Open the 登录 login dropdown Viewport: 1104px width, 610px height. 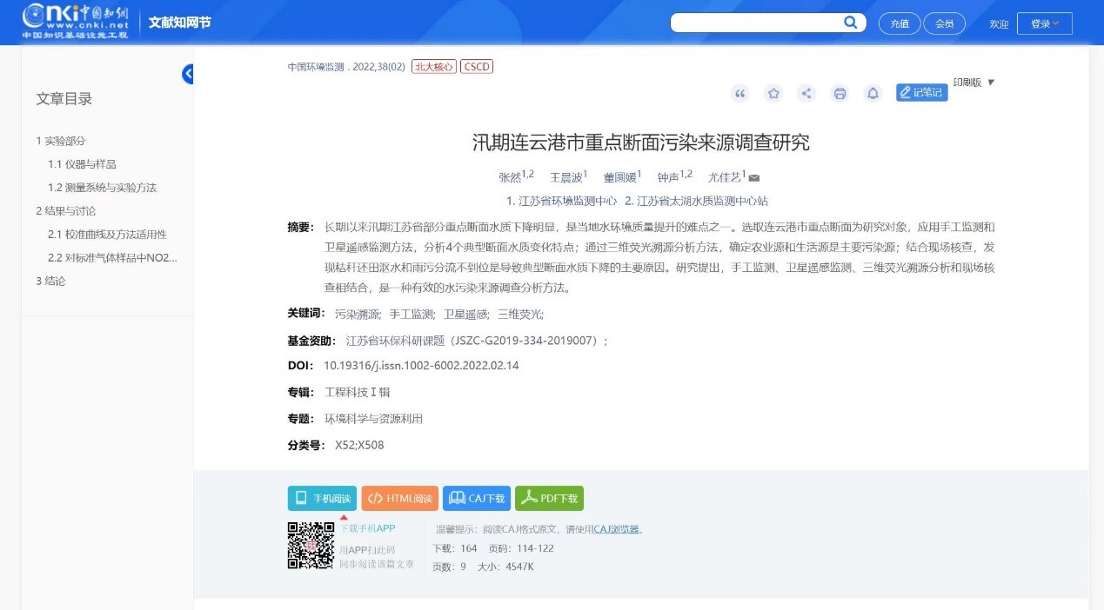click(1044, 23)
